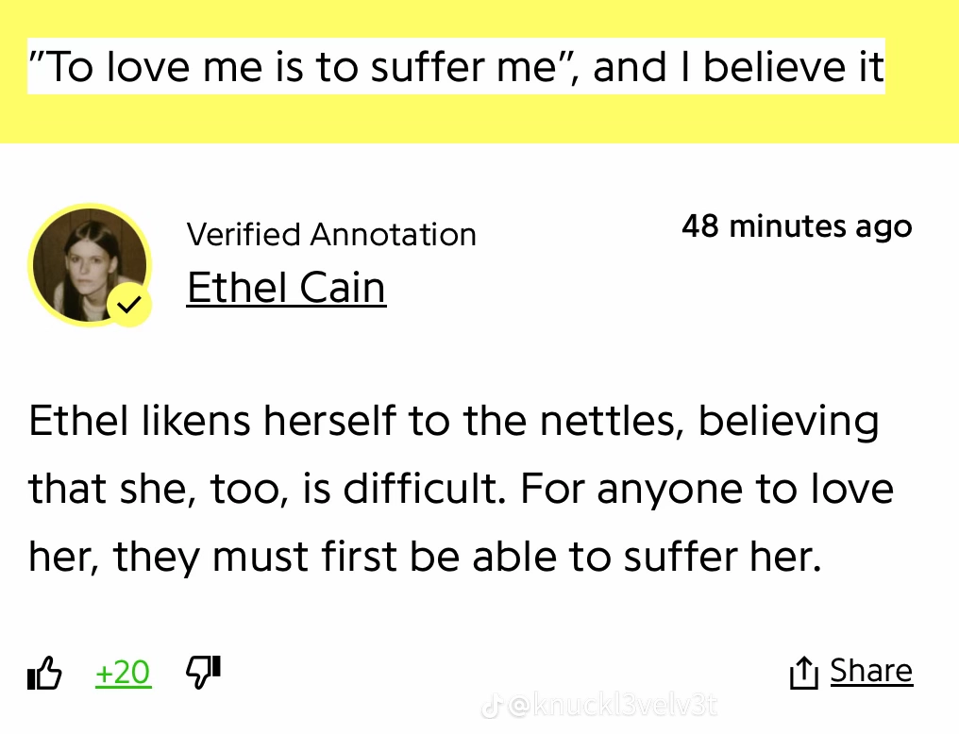Image resolution: width=959 pixels, height=734 pixels.
Task: Click the Verified Annotation label
Action: point(331,235)
